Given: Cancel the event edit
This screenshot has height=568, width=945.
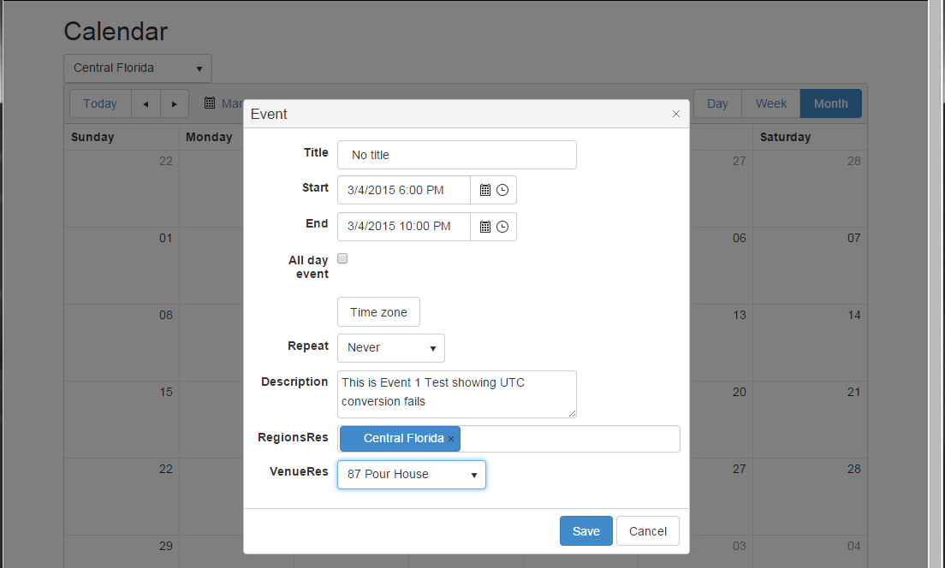Looking at the screenshot, I should [x=648, y=531].
